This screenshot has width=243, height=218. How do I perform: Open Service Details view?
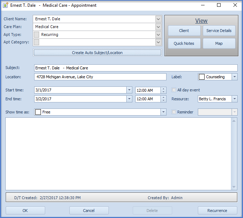click(x=219, y=31)
